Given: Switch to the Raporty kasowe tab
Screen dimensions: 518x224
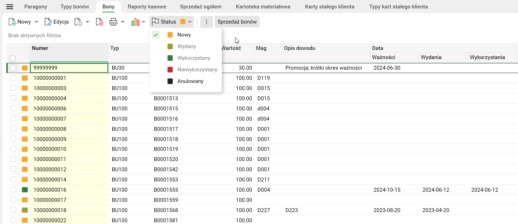Looking at the screenshot, I should coord(147,7).
